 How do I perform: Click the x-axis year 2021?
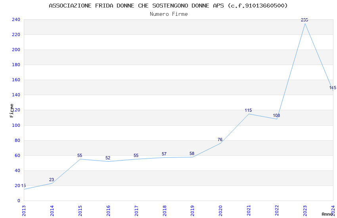point(249,211)
